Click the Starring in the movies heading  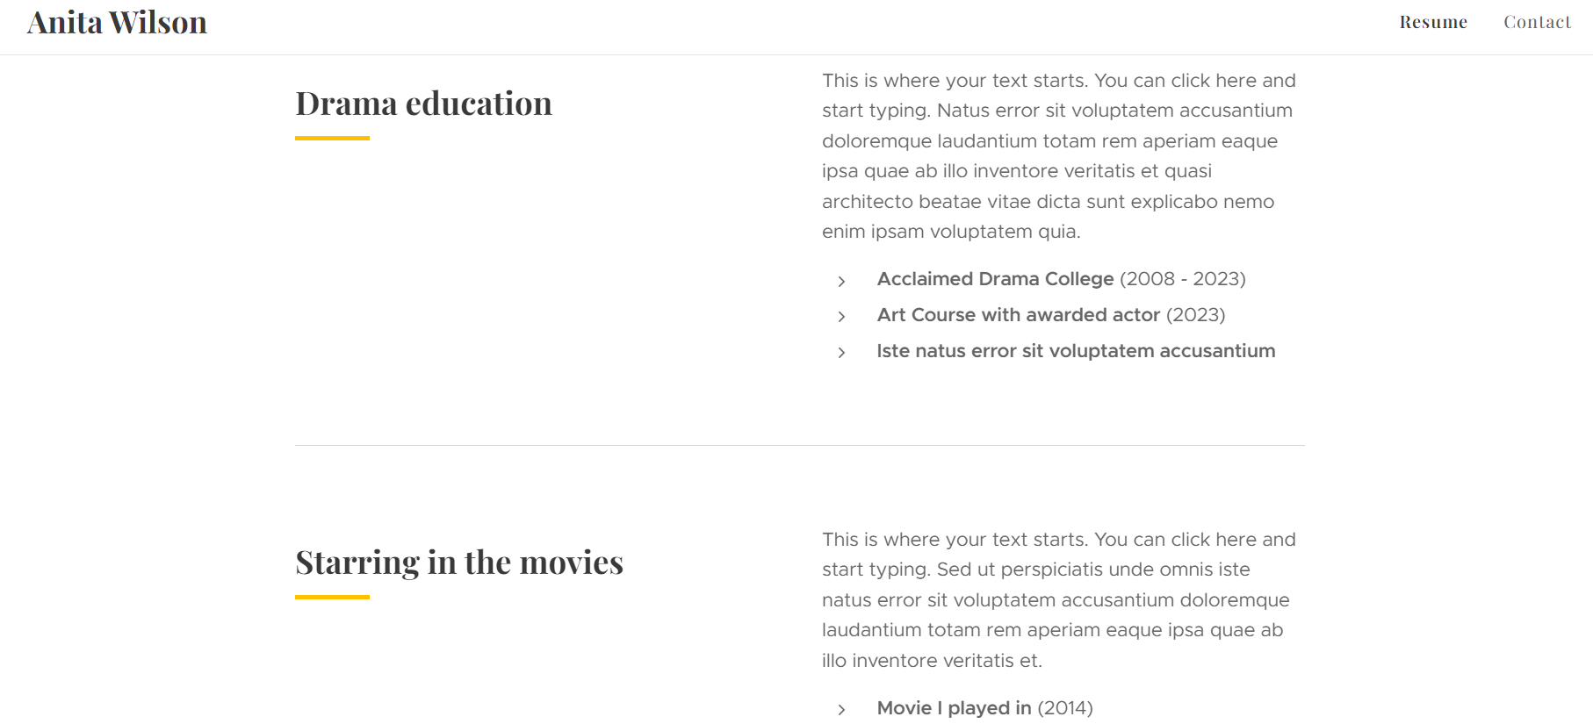pyautogui.click(x=459, y=563)
